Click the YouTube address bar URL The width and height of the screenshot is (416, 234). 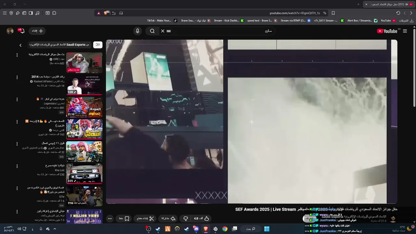[294, 13]
